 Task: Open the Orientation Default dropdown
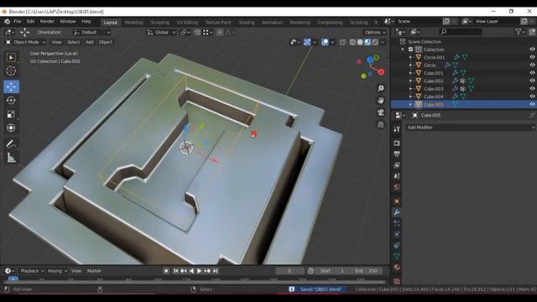[x=91, y=32]
